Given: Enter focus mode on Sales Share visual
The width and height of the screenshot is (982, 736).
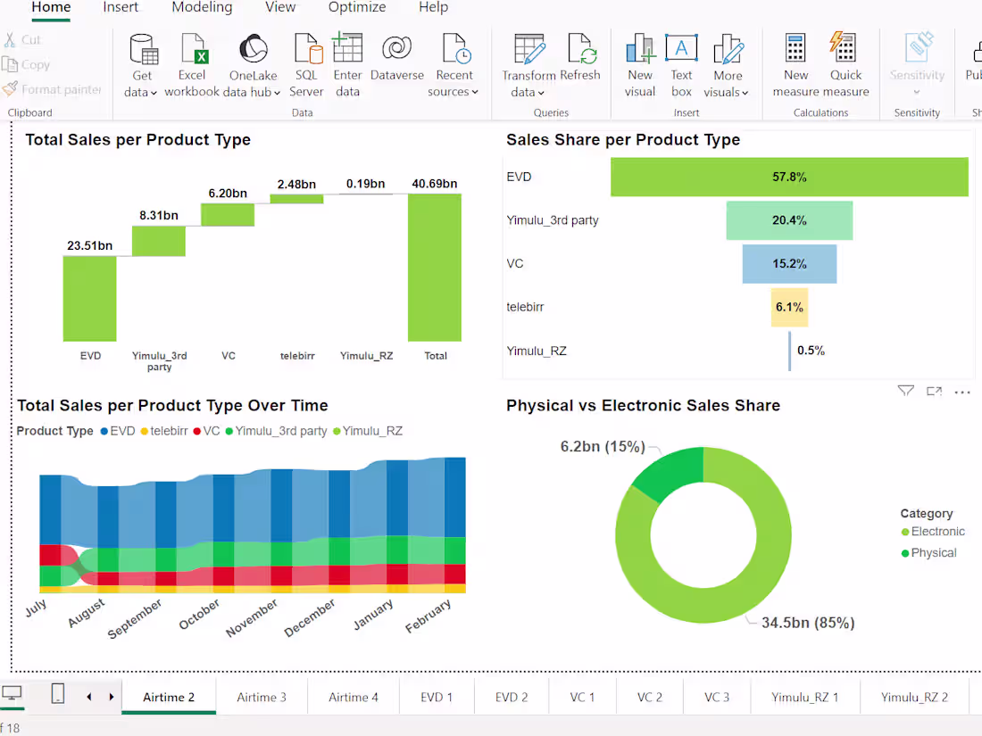Looking at the screenshot, I should (933, 391).
